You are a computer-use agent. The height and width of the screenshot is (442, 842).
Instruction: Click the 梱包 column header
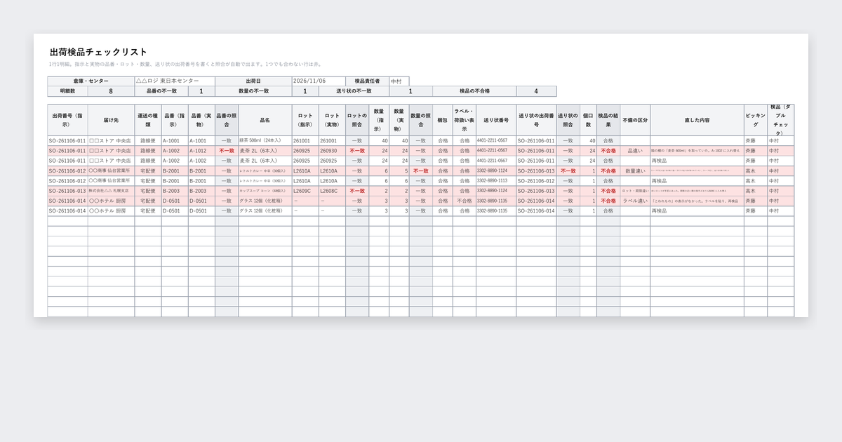point(443,120)
